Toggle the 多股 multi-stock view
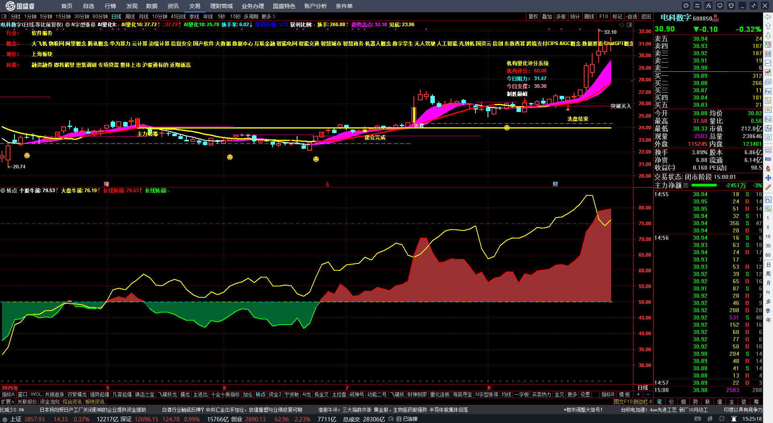Viewport: 773px width, 423px height. pyautogui.click(x=561, y=17)
